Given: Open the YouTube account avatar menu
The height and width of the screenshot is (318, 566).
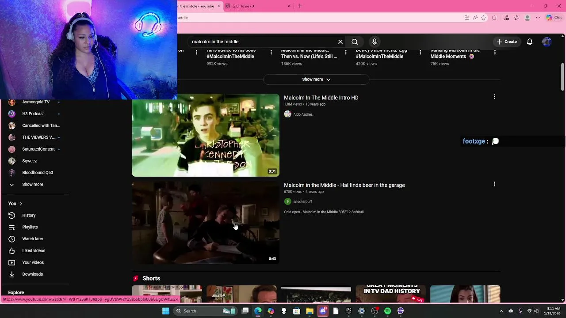Looking at the screenshot, I should 547,42.
